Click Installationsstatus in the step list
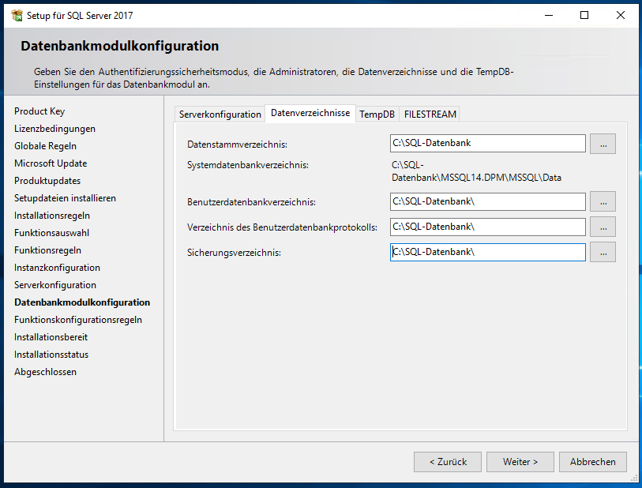 (51, 355)
